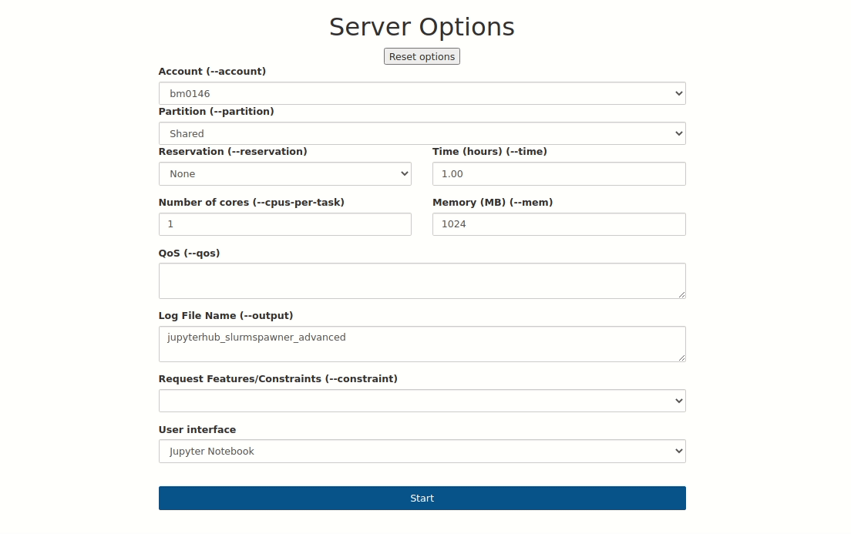This screenshot has height=534, width=851.
Task: Click the Reset options button
Action: (x=422, y=56)
